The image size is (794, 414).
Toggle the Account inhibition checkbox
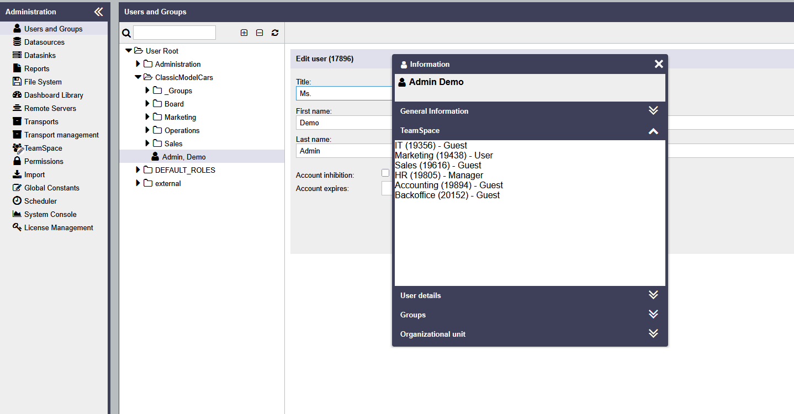point(385,173)
